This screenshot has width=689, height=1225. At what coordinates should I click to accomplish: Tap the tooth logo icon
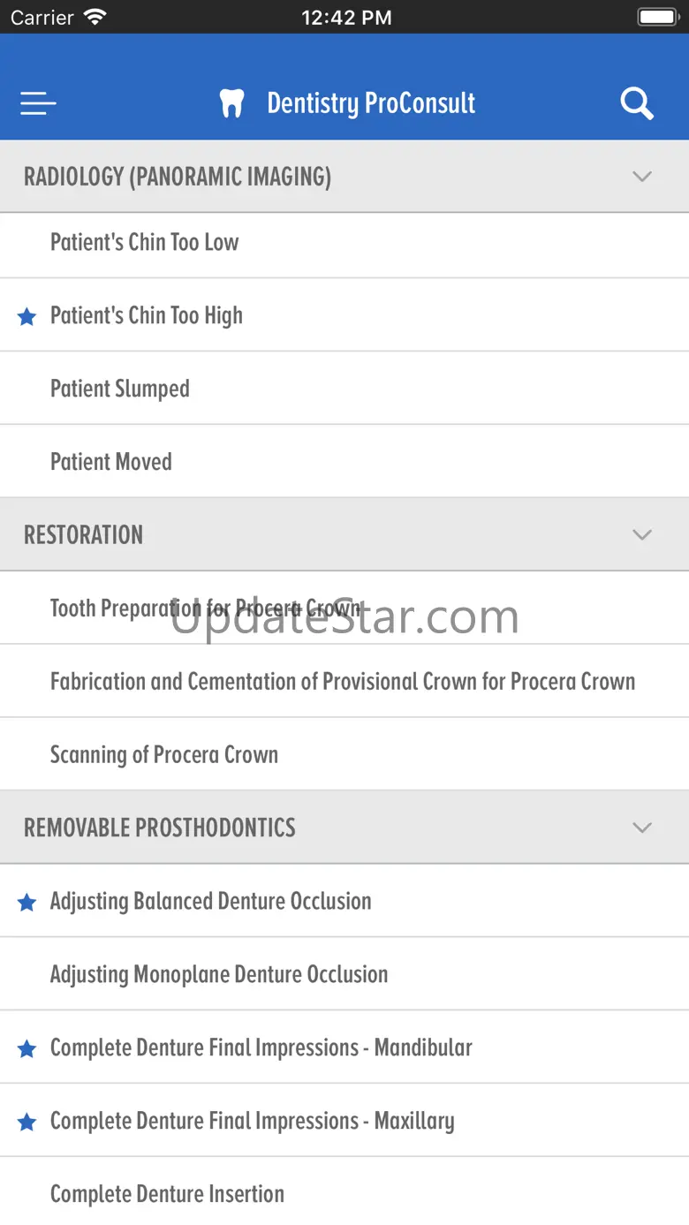point(231,103)
